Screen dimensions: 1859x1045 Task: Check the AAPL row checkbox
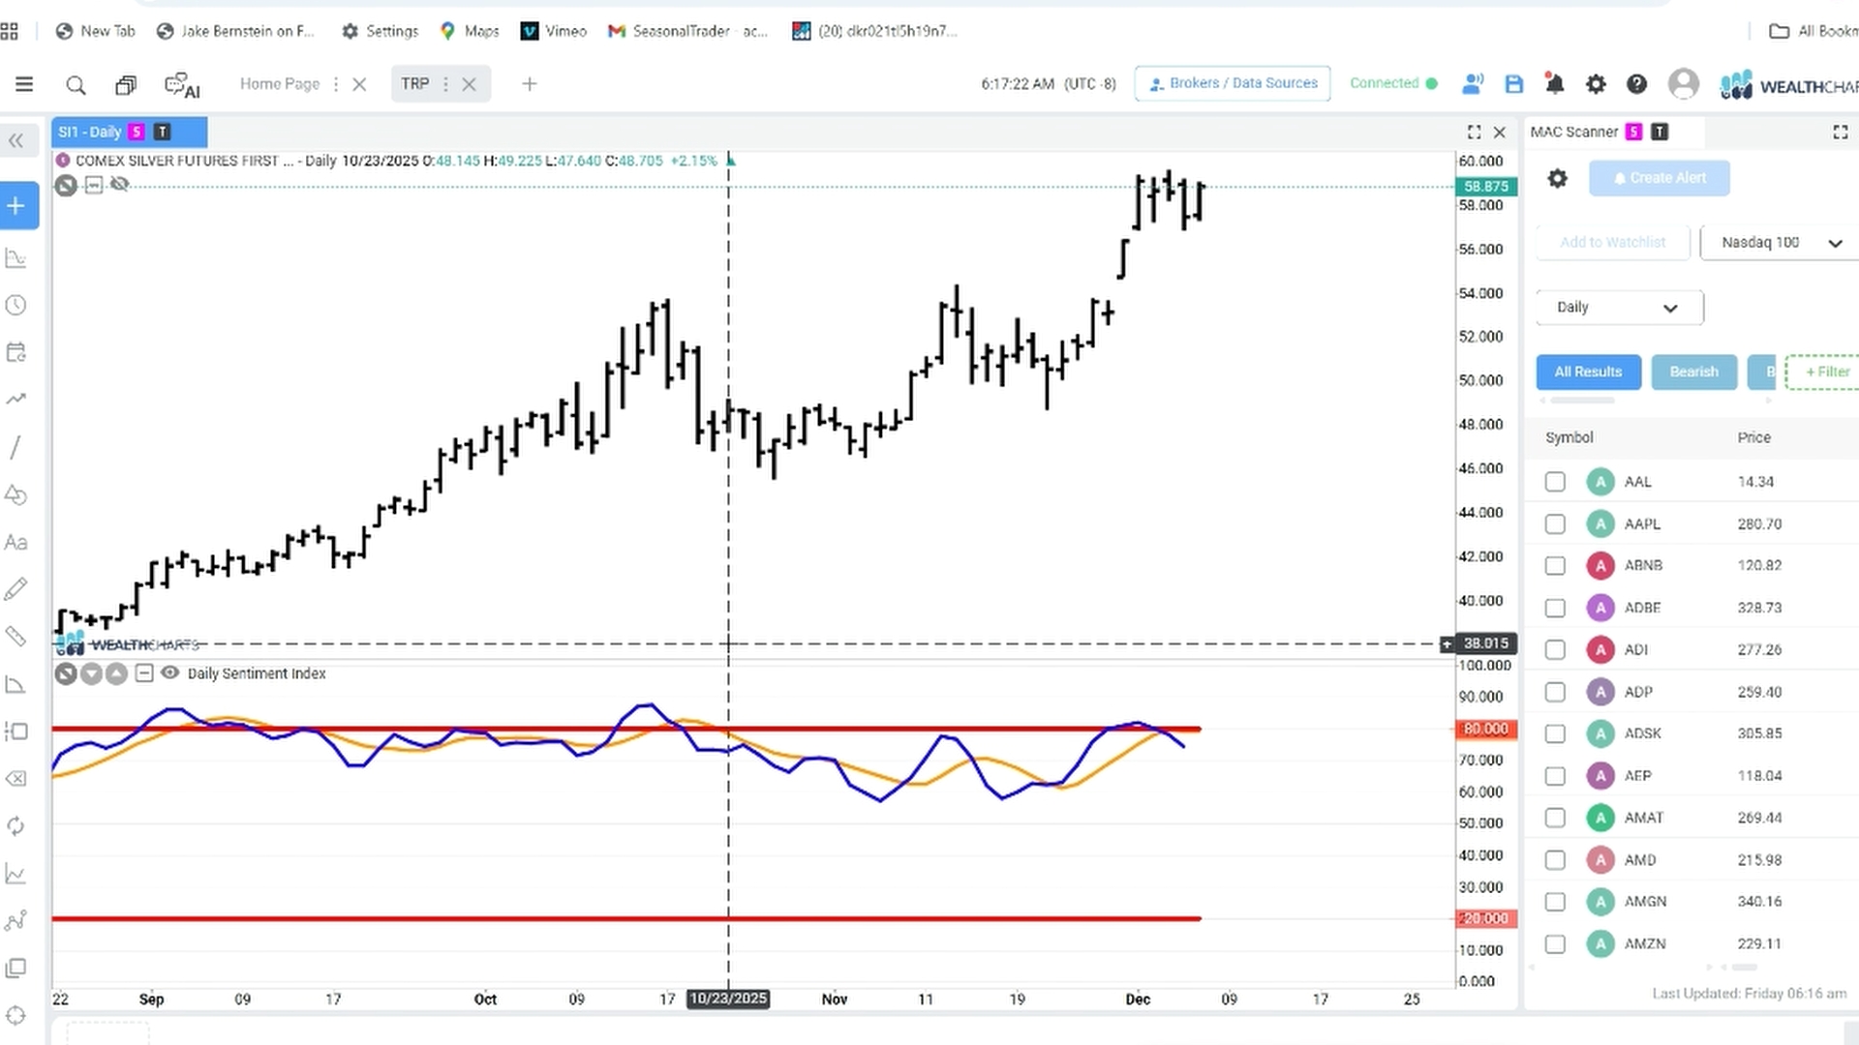[x=1555, y=523]
